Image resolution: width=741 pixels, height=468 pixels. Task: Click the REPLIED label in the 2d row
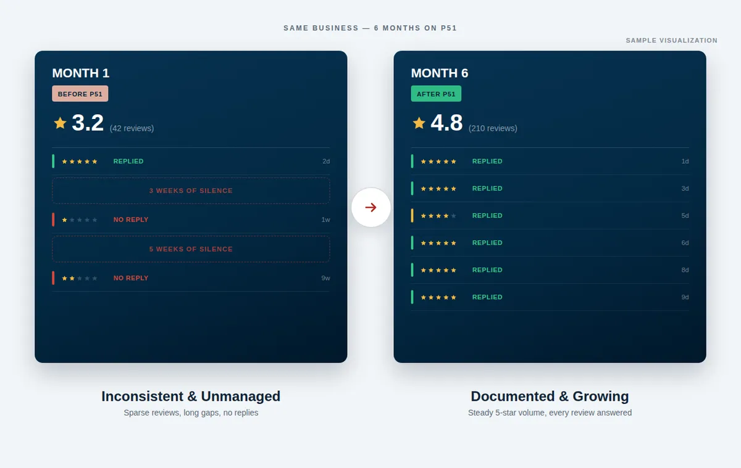[128, 162]
